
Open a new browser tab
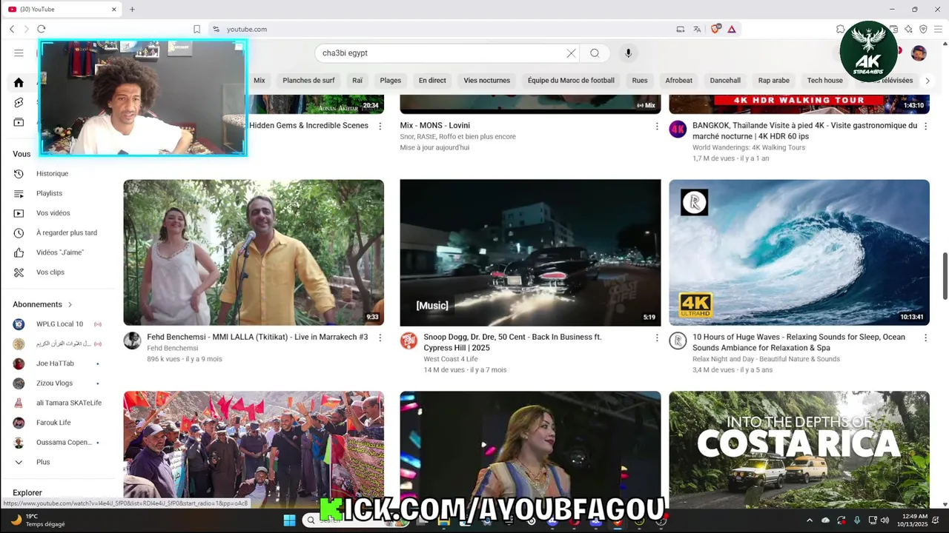tap(132, 9)
